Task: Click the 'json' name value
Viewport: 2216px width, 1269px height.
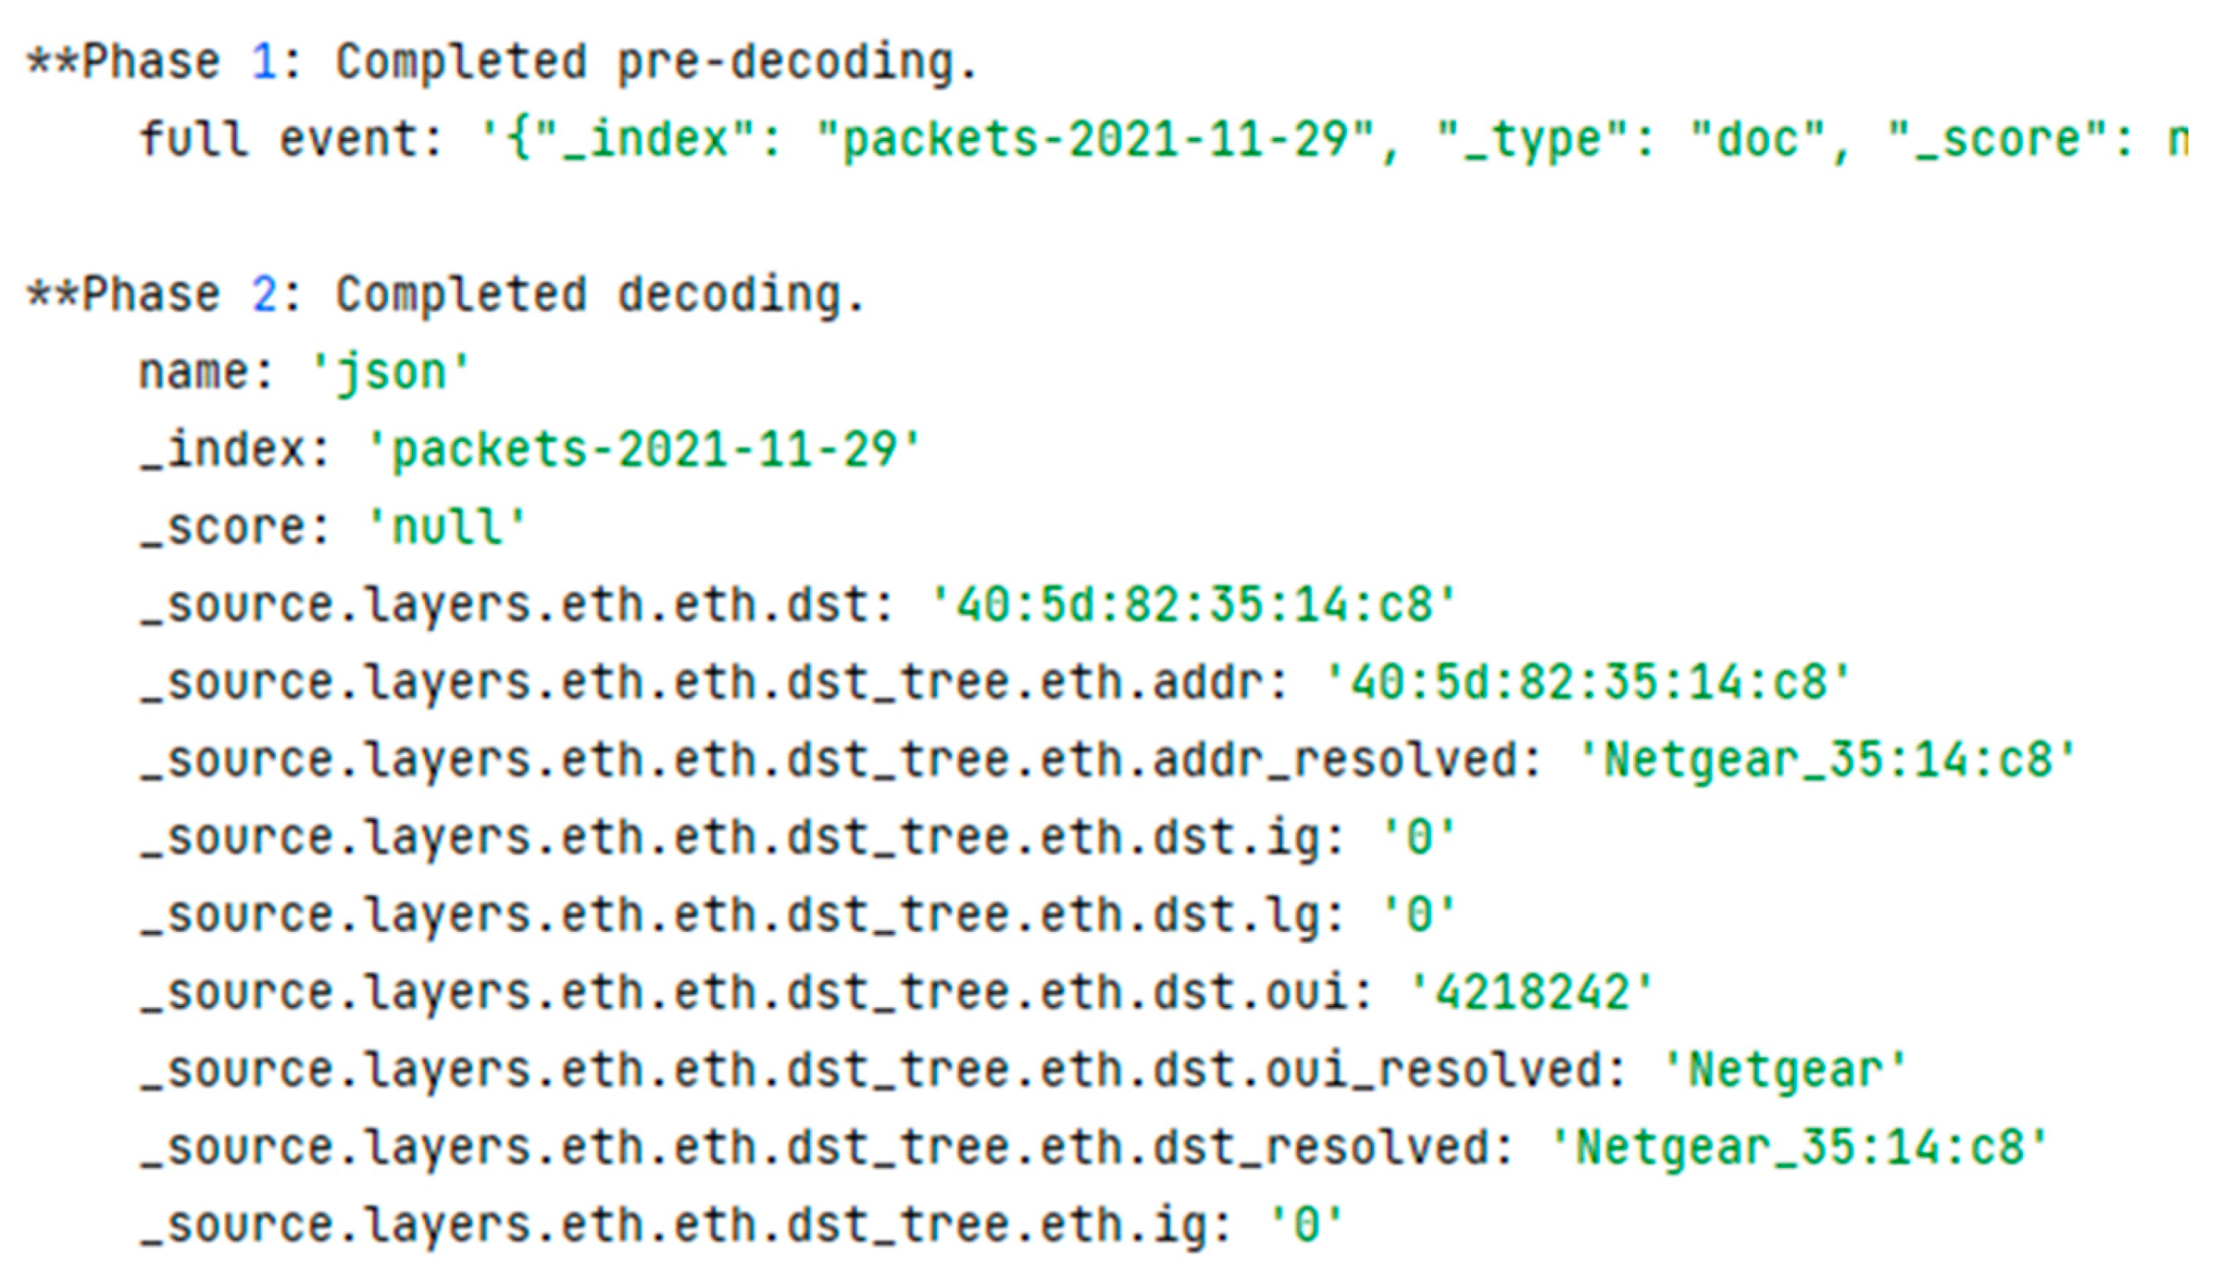Action: (391, 372)
